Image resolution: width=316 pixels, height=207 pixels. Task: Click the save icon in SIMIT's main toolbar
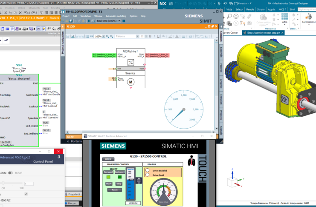click(x=71, y=21)
